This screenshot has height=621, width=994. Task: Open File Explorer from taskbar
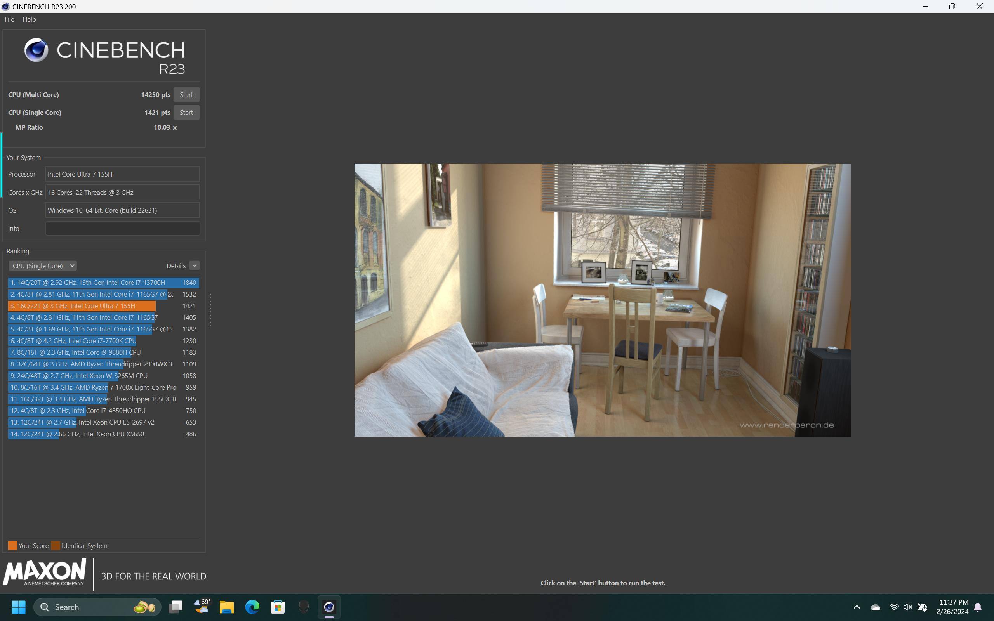tap(226, 607)
